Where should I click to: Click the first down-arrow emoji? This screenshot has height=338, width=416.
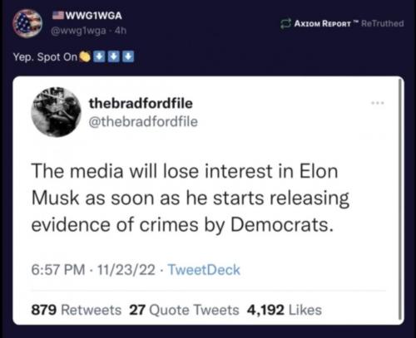tap(99, 56)
